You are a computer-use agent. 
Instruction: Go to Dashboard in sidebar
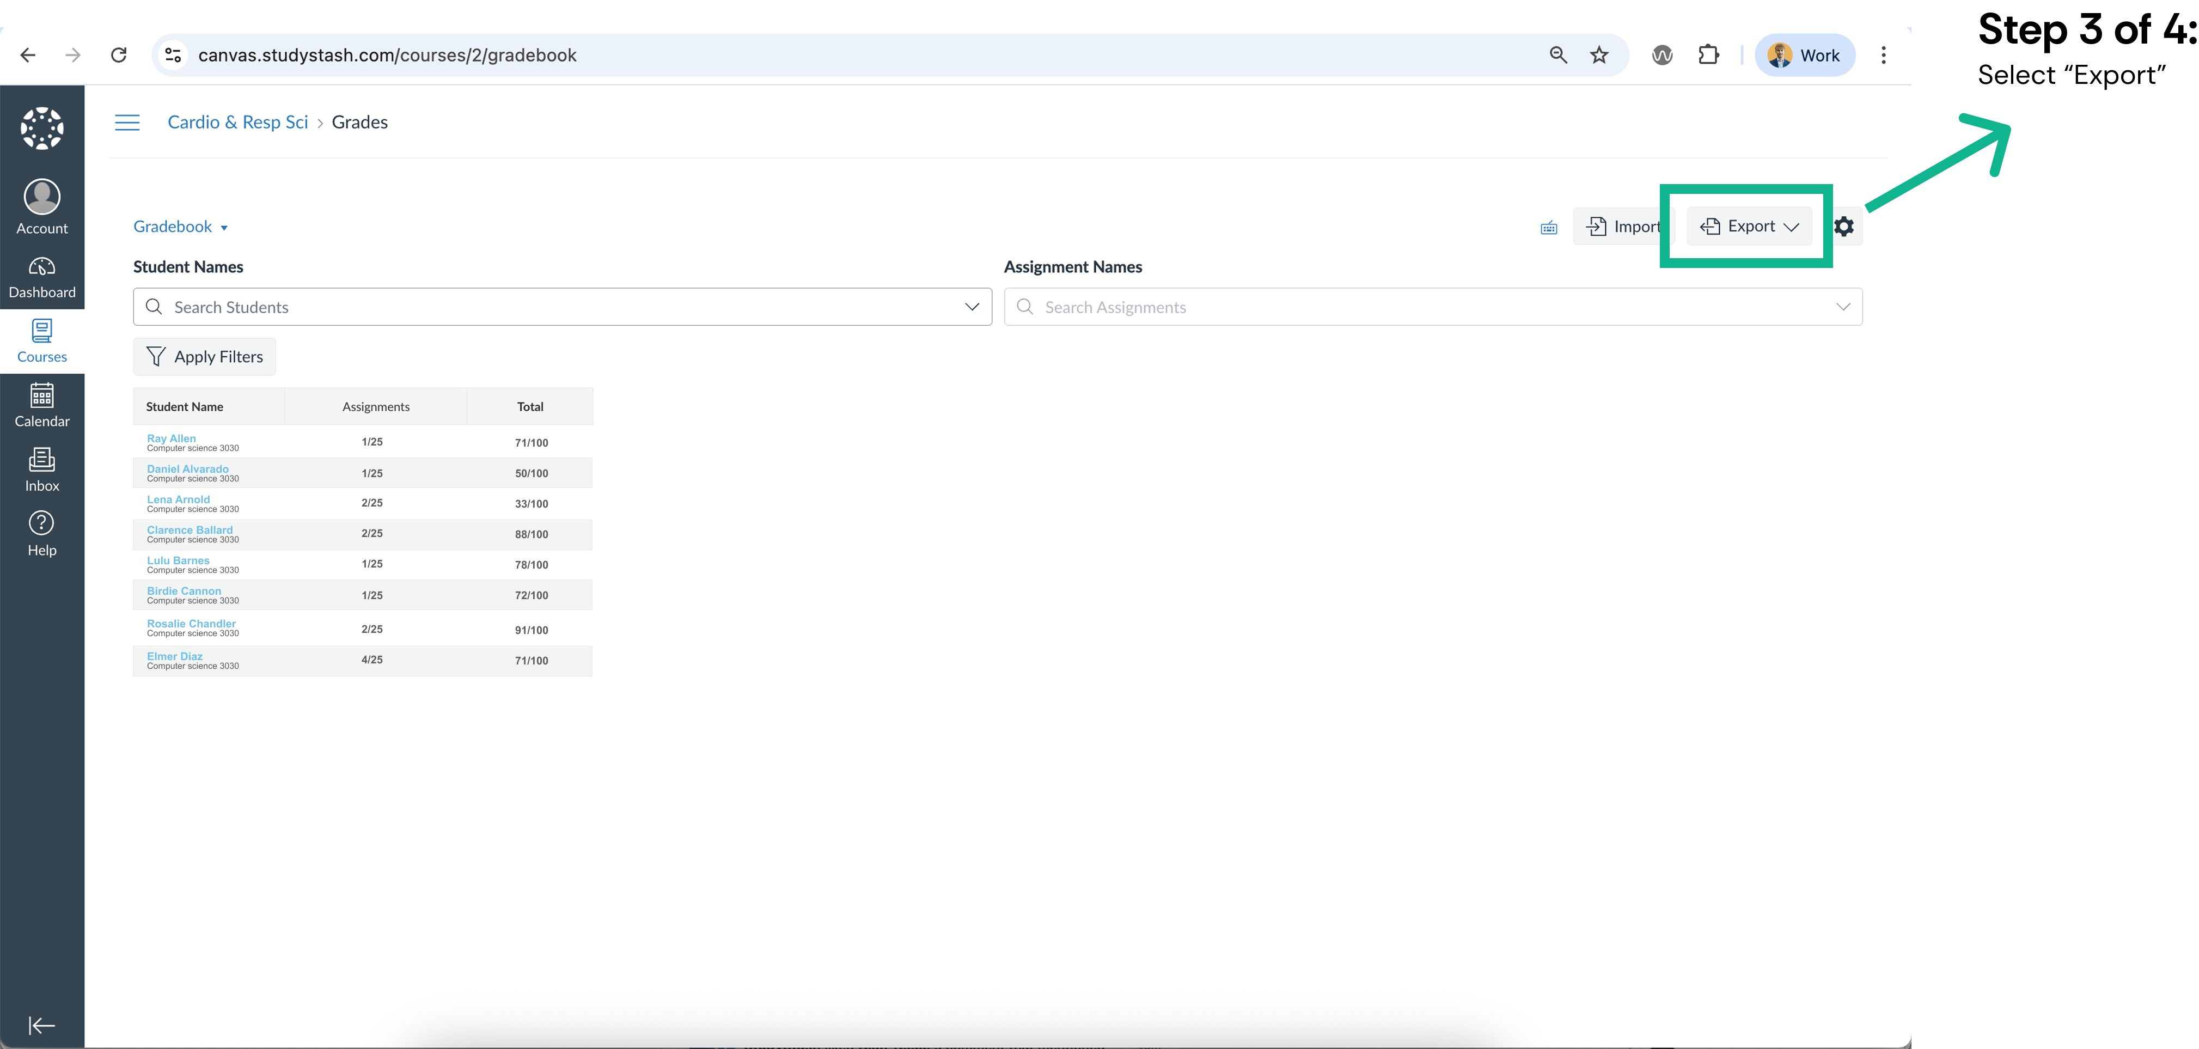(42, 278)
